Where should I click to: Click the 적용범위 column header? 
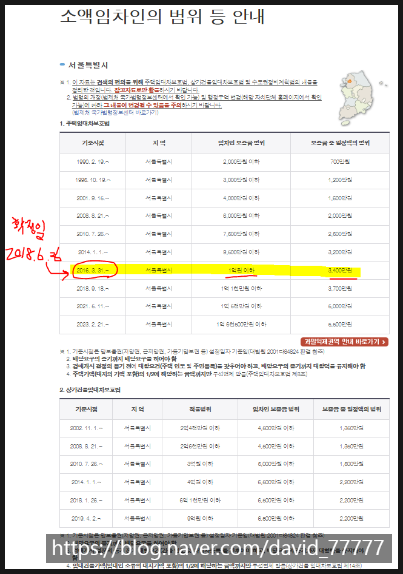(x=200, y=410)
